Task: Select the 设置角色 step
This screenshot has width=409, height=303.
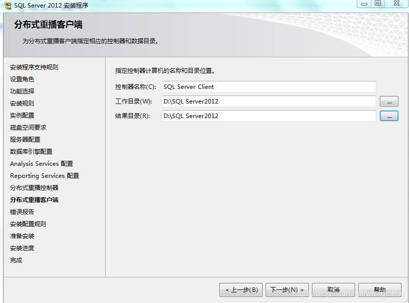Action: [22, 79]
